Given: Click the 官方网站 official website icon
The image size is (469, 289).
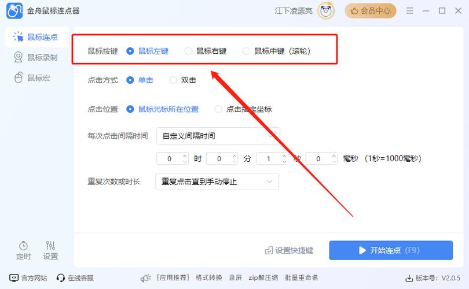Looking at the screenshot, I should [x=14, y=278].
